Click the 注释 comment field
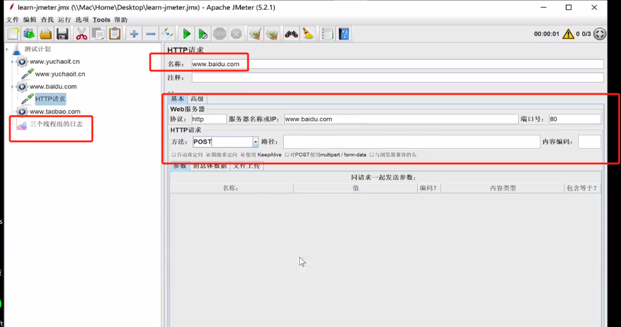This screenshot has width=621, height=327. point(398,78)
